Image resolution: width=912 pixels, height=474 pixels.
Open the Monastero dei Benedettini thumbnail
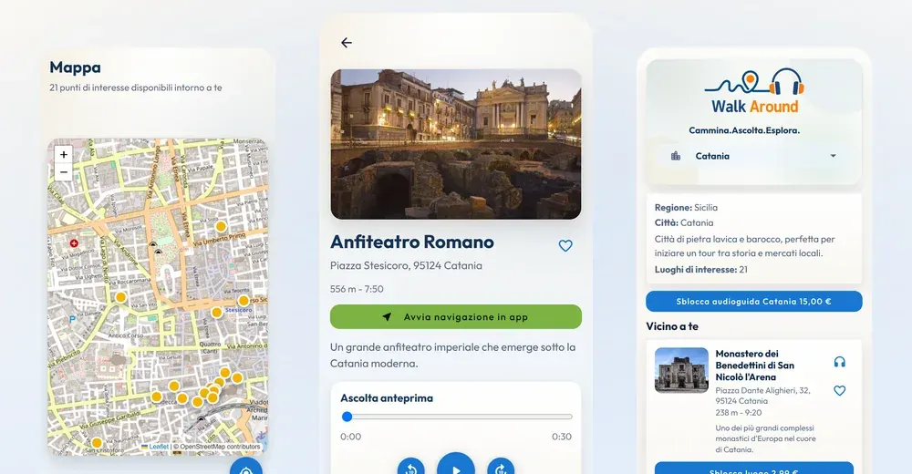(x=681, y=370)
